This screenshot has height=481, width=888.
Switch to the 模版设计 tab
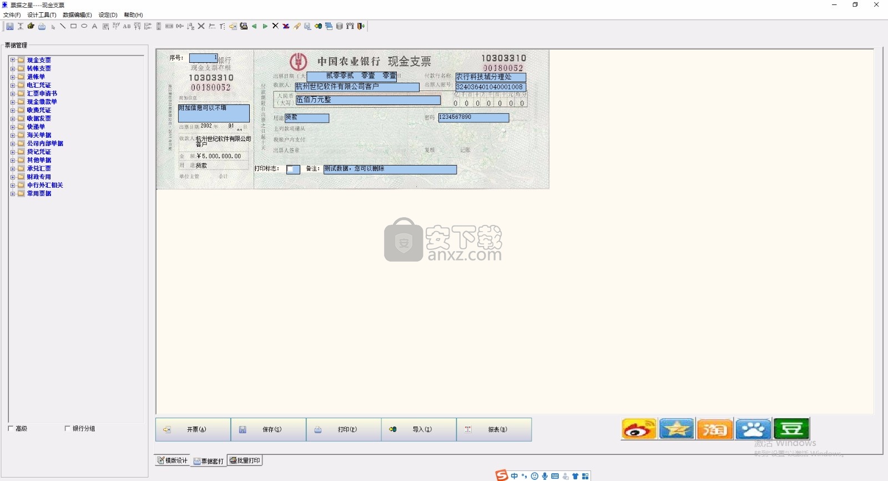173,460
